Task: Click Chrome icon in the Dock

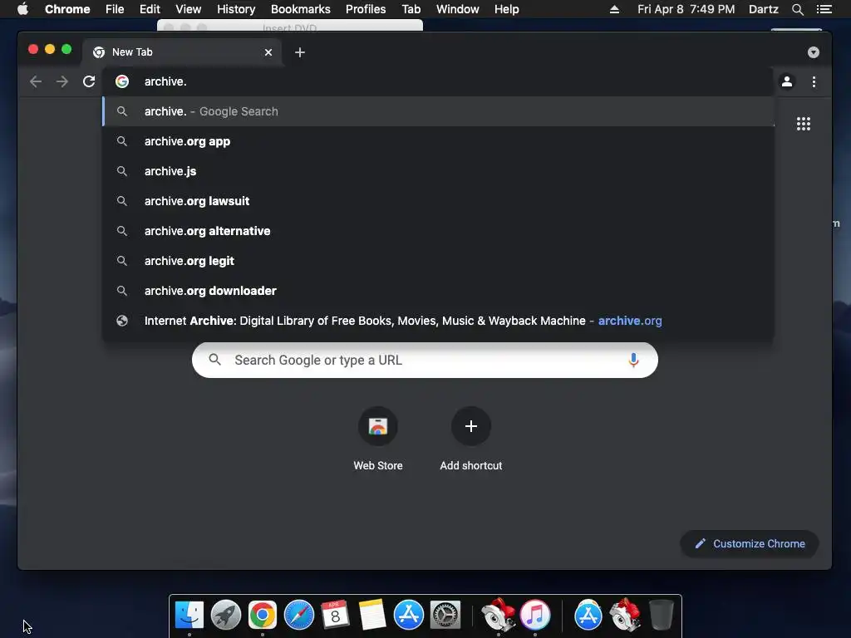Action: pos(263,615)
